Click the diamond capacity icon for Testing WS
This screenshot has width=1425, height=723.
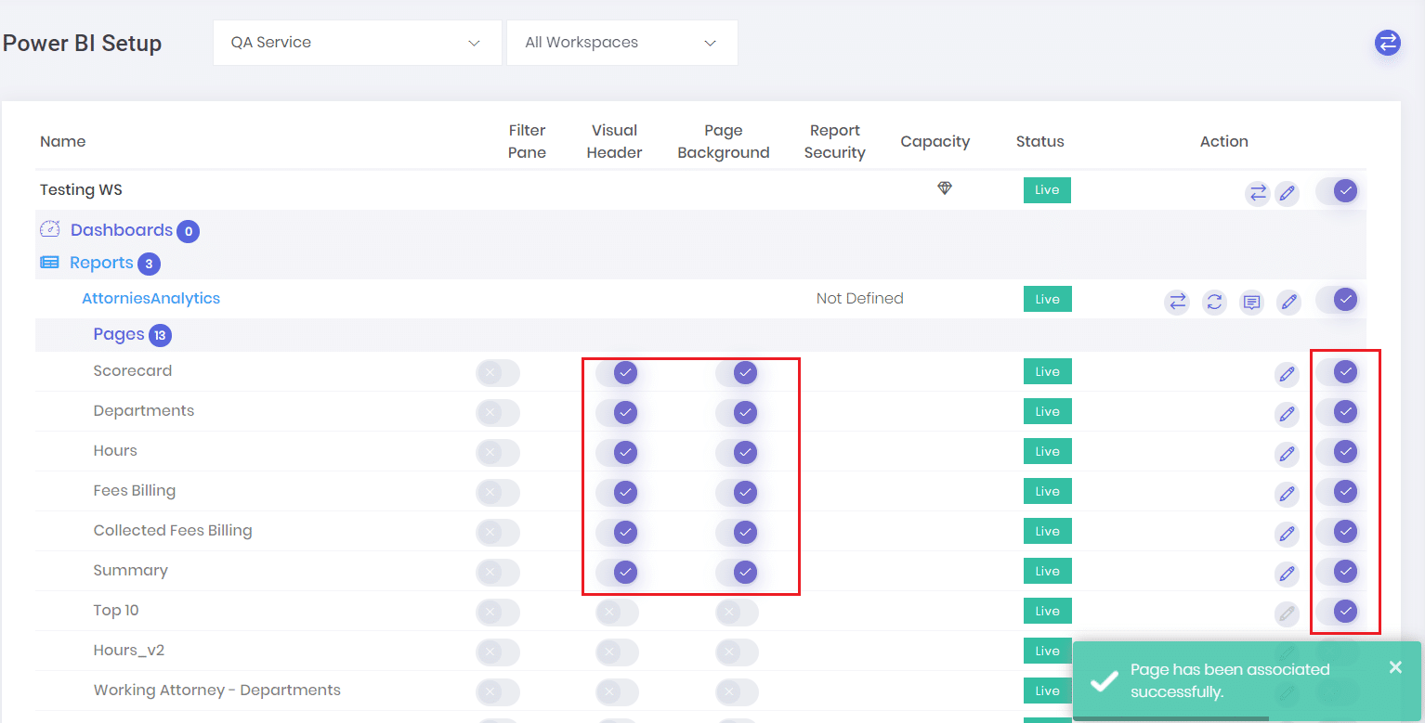tap(945, 187)
